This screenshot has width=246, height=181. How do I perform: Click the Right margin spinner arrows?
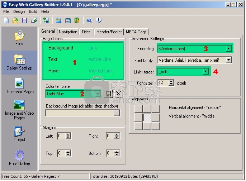(x=117, y=136)
